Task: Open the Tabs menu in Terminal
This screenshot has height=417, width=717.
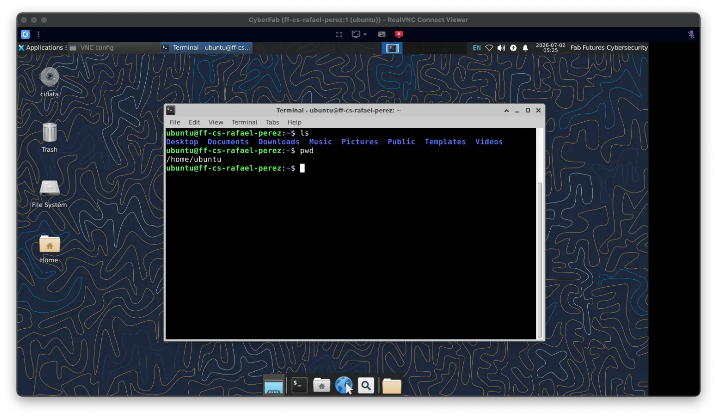Action: [x=272, y=122]
